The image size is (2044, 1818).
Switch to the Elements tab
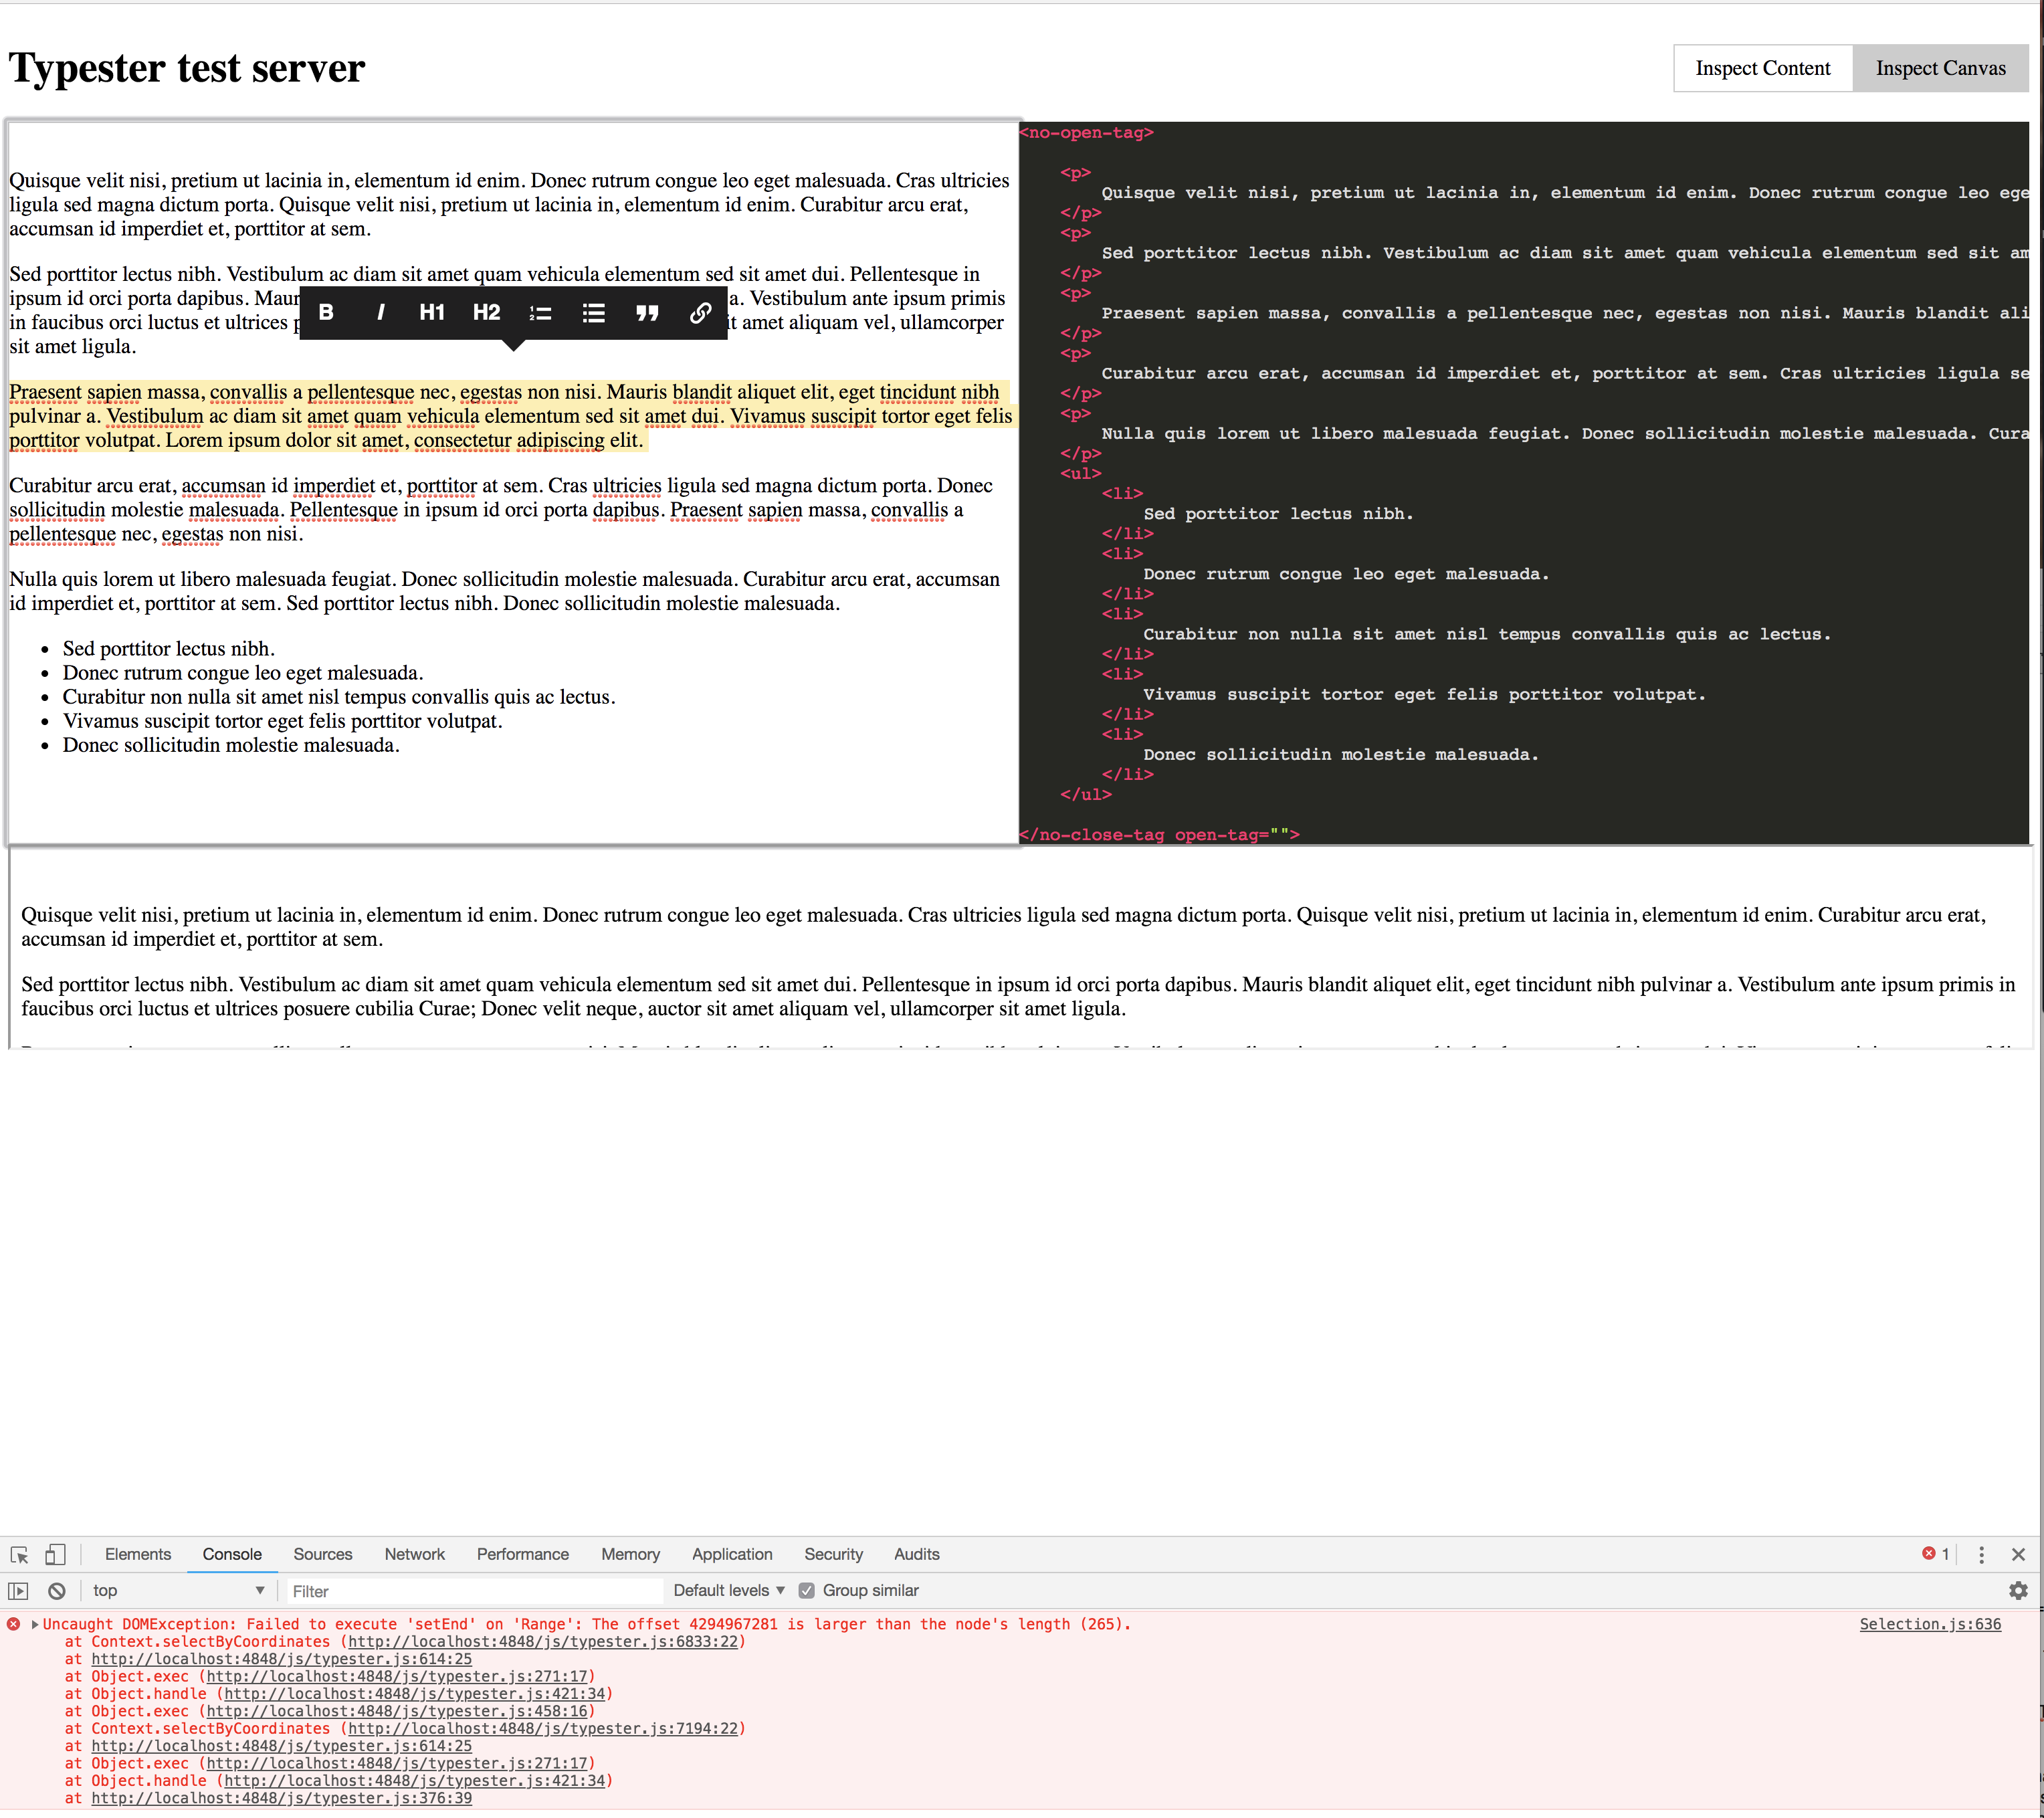[138, 1554]
